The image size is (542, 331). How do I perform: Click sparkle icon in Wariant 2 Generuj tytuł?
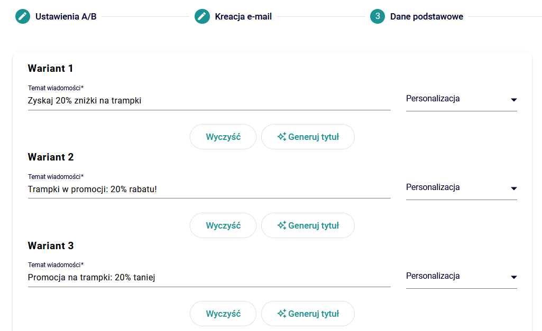click(x=282, y=225)
